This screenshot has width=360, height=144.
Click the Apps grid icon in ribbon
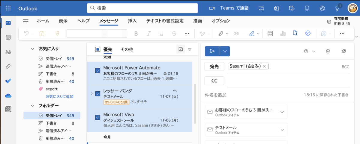tap(270, 34)
